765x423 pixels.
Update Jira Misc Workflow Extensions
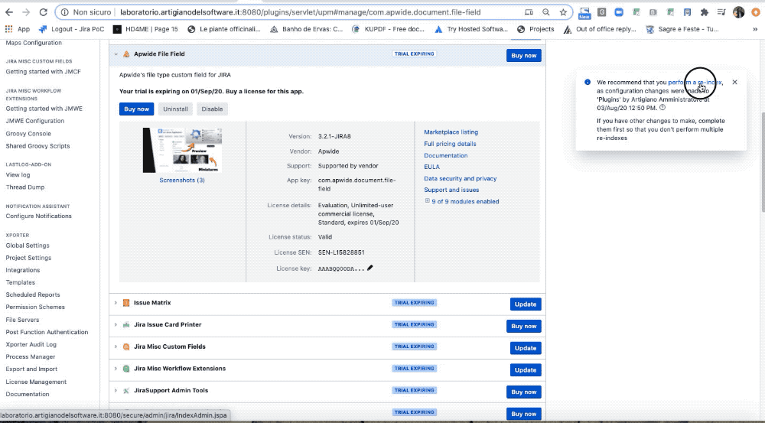tap(526, 369)
